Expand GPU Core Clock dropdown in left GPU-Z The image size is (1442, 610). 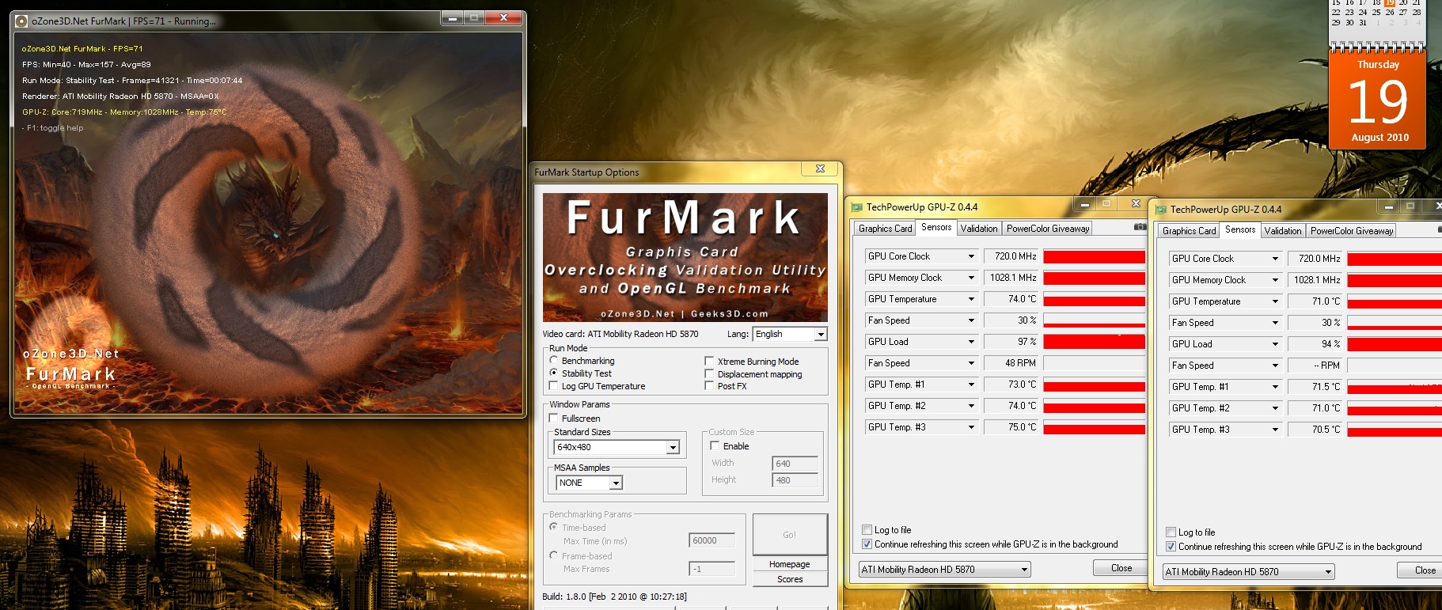(x=971, y=256)
